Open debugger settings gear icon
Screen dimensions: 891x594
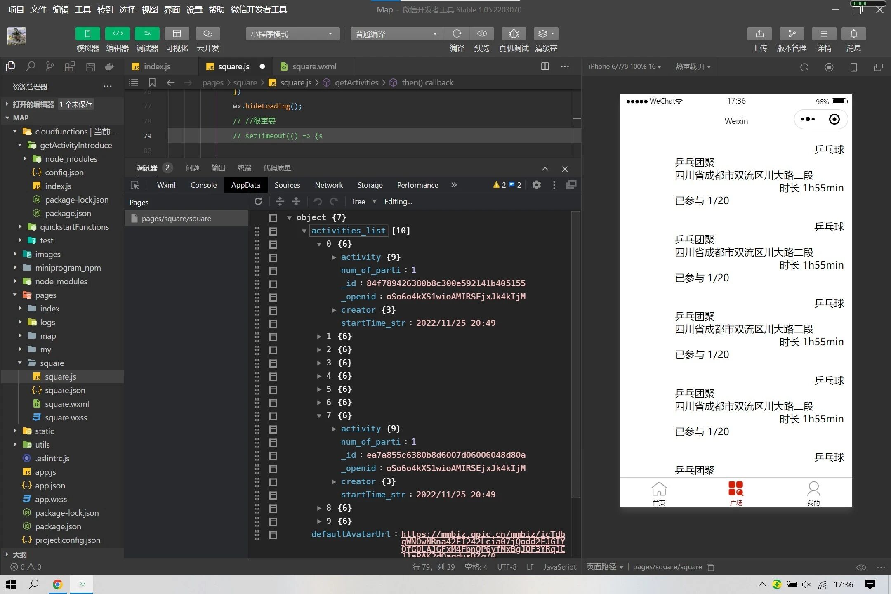pyautogui.click(x=536, y=185)
